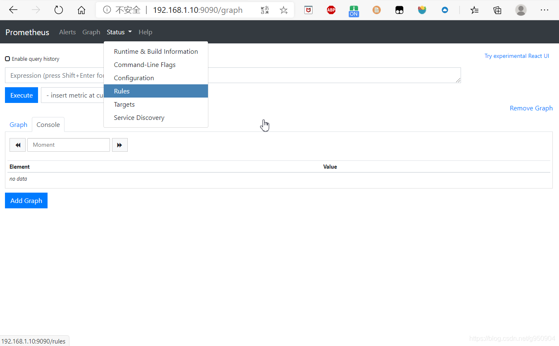Open Targets from Status menu
Viewport: 559px width, 346px height.
[156, 104]
